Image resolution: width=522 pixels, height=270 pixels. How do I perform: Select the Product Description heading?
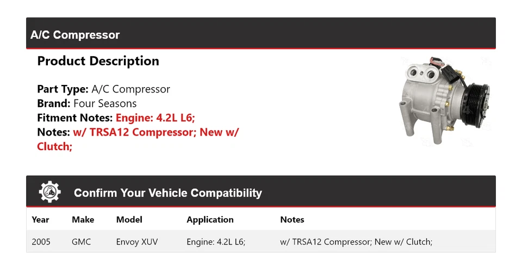point(98,61)
